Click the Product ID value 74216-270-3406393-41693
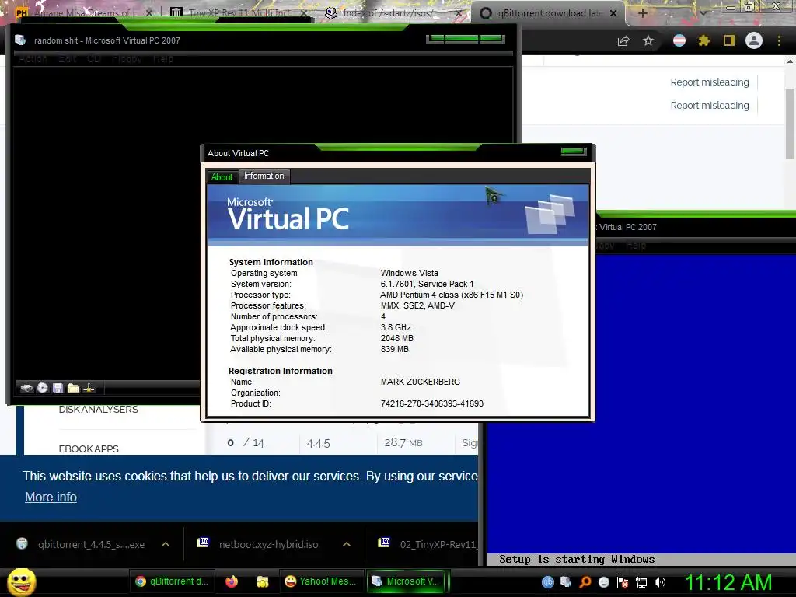The image size is (796, 597). [432, 403]
